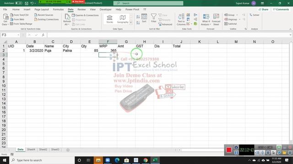
Task: Select cell with value Puja
Action: coord(53,51)
